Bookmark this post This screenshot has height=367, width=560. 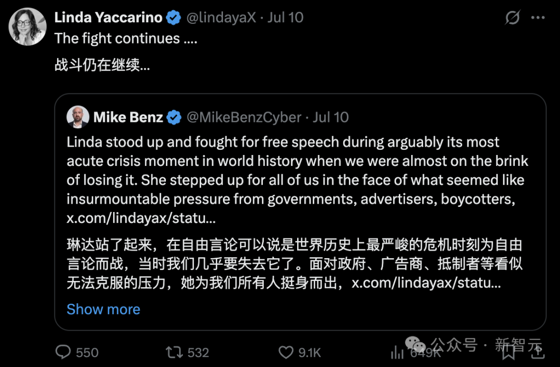pyautogui.click(x=509, y=352)
